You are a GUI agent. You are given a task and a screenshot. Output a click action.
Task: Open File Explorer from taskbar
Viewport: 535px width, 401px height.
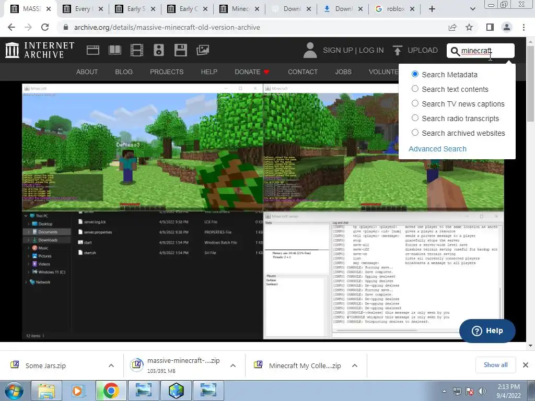(46, 391)
